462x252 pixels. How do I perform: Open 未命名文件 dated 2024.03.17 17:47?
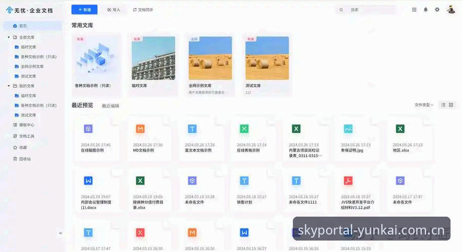(x=409, y=191)
